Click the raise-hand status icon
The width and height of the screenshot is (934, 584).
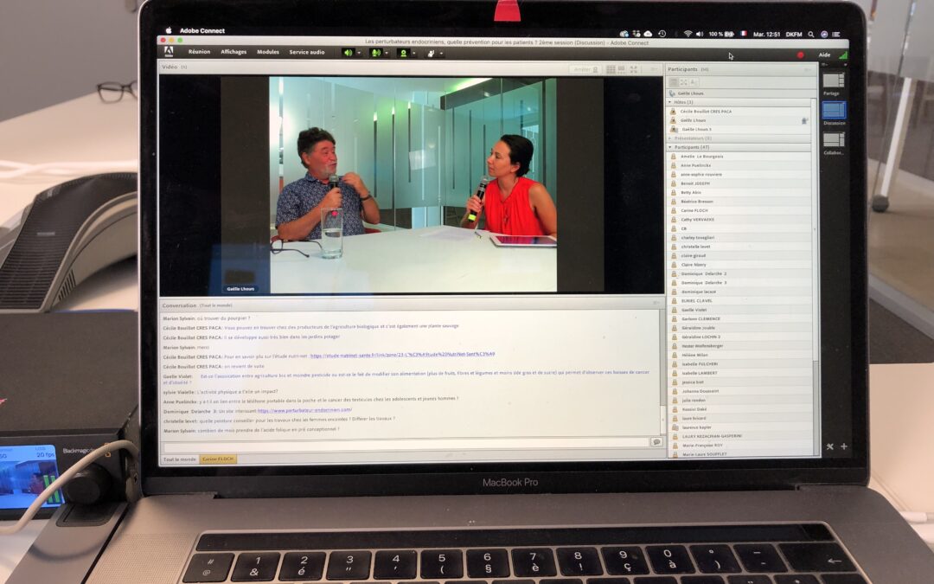432,53
